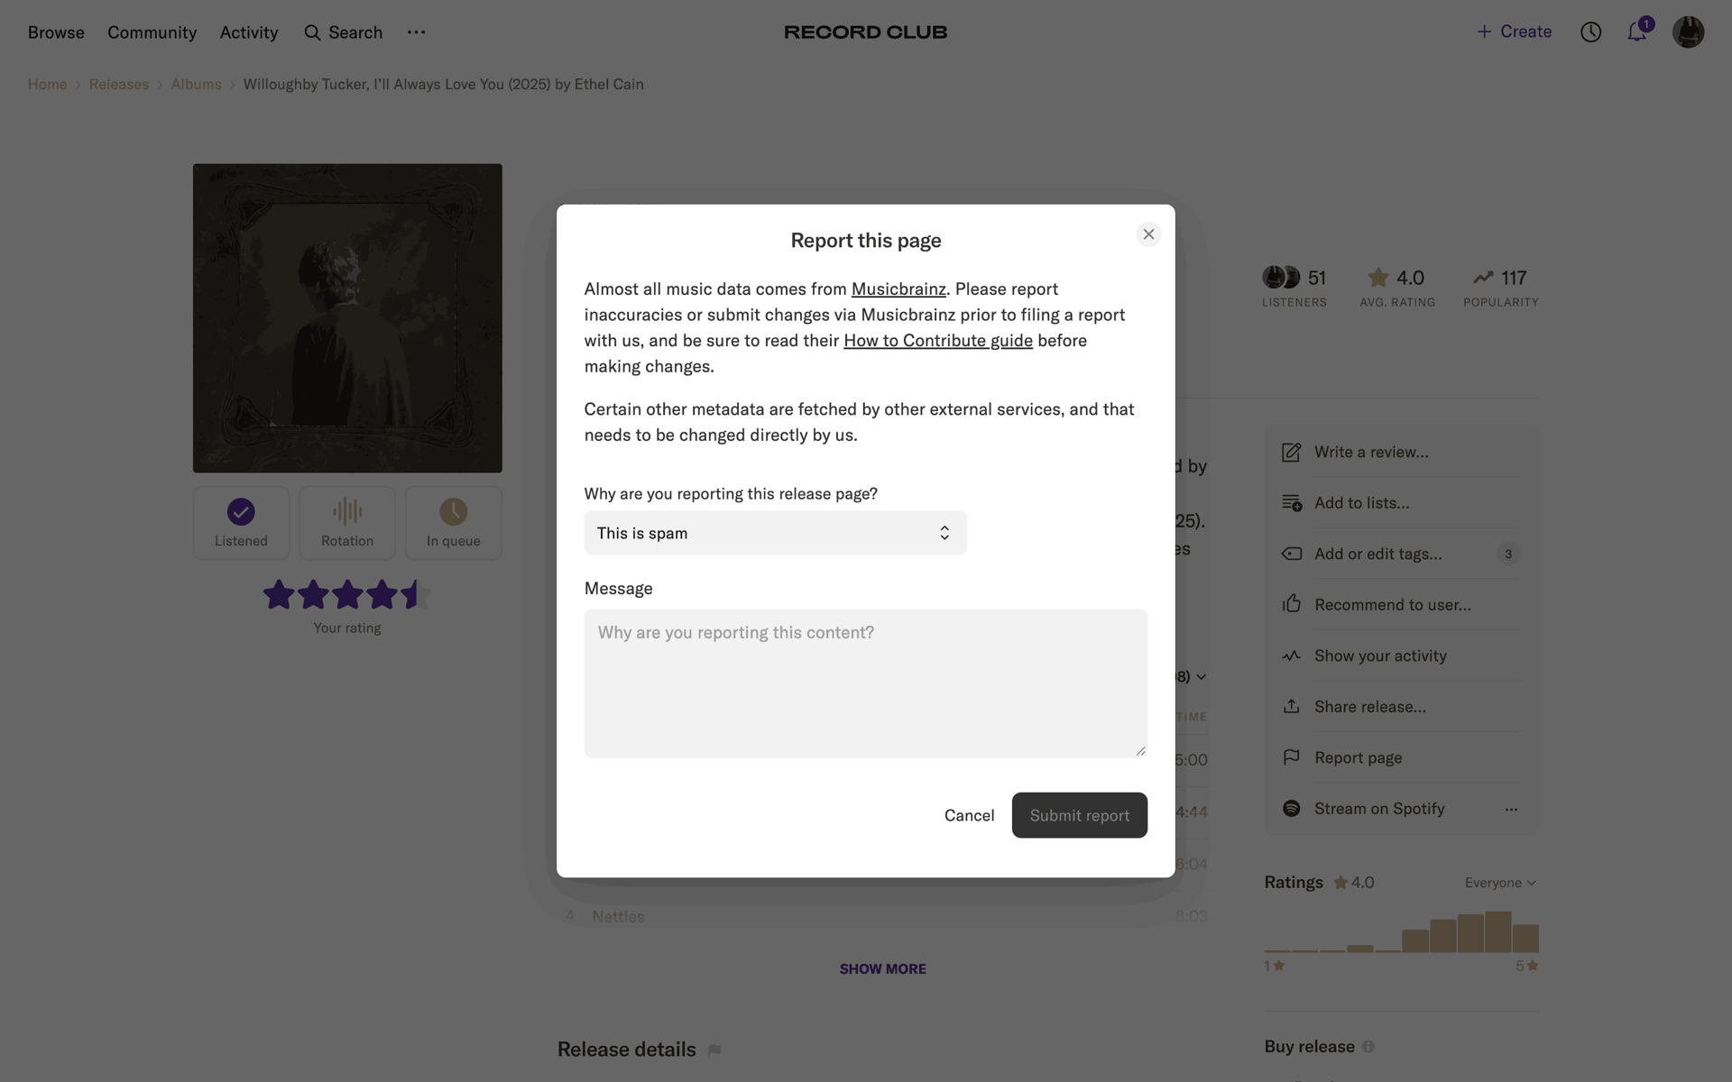The width and height of the screenshot is (1732, 1082).
Task: Expand the Everyone ratings filter
Action: (x=1500, y=883)
